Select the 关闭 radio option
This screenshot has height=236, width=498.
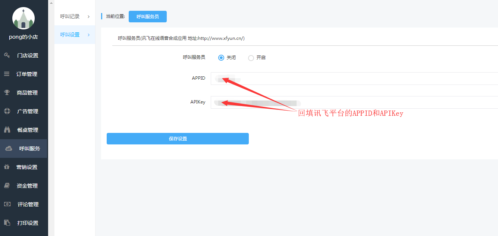click(221, 58)
